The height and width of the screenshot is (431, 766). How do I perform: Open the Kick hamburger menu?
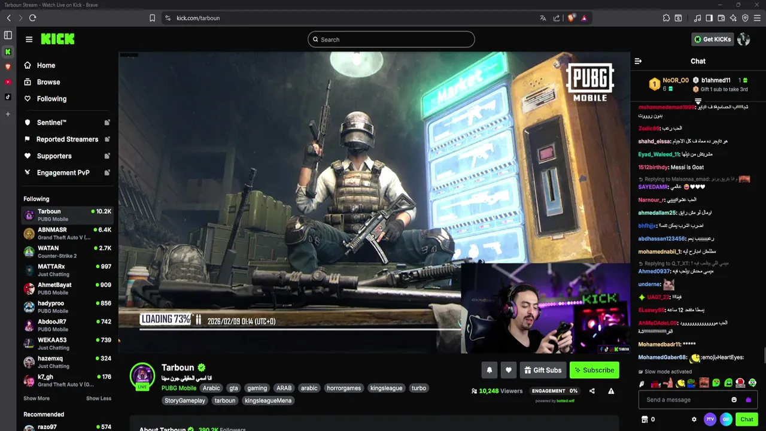[x=29, y=40]
